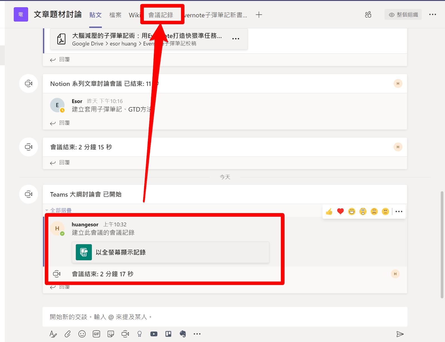Open the PDF attachment 大腦減壓的子彈筆記術

149,39
